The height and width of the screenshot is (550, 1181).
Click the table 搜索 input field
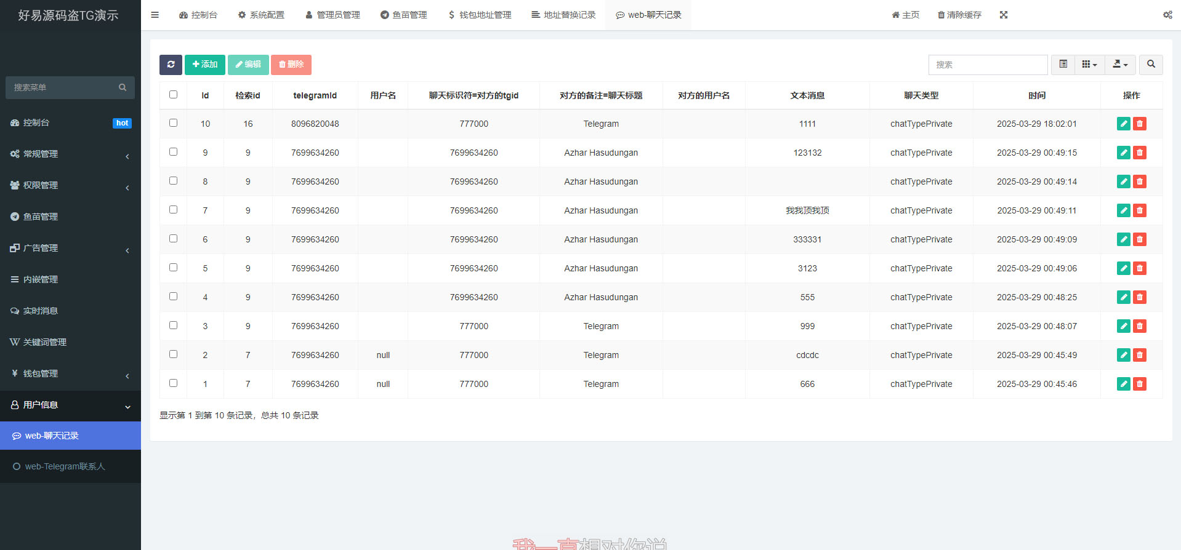(988, 65)
